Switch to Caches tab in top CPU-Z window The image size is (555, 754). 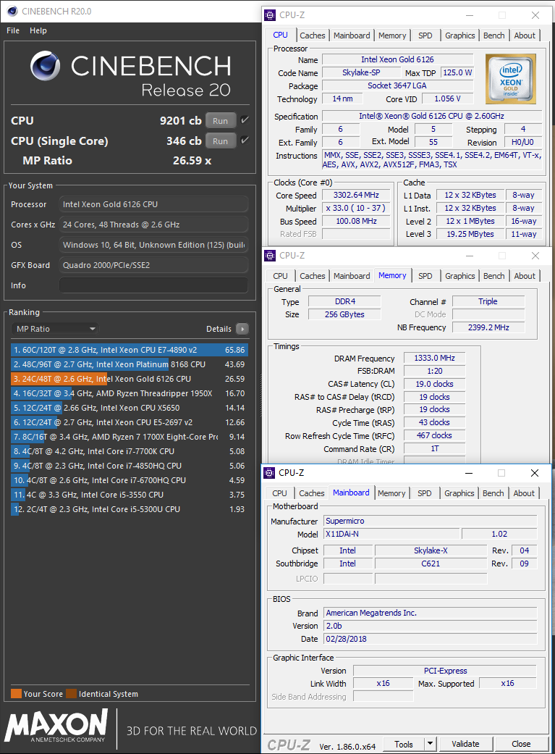click(313, 35)
